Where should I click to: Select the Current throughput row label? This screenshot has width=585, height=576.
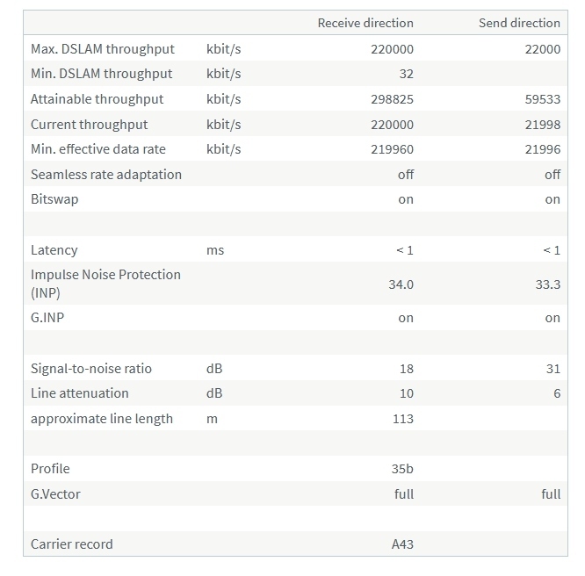(x=90, y=125)
